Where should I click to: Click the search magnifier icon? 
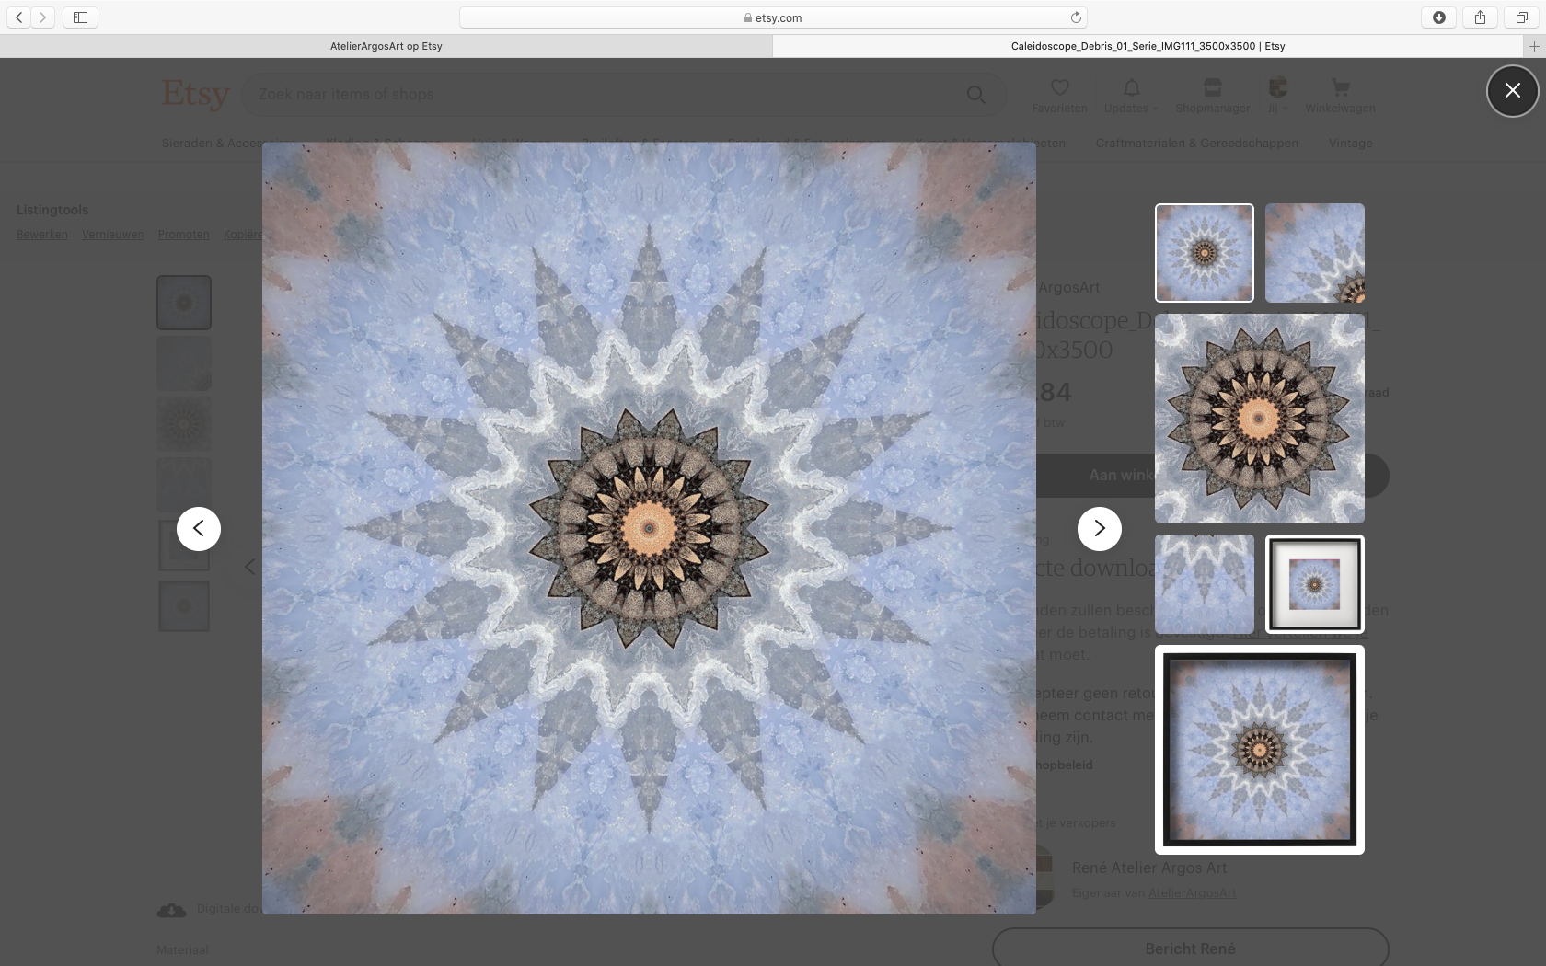pyautogui.click(x=976, y=94)
